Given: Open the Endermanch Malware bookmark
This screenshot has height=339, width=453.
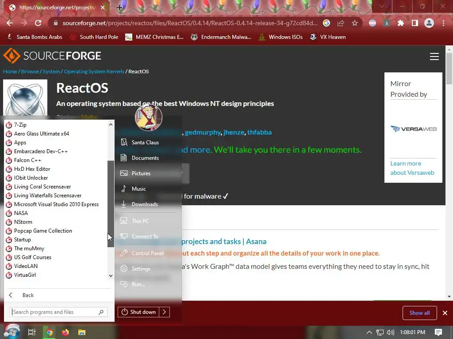Looking at the screenshot, I should pos(221,37).
